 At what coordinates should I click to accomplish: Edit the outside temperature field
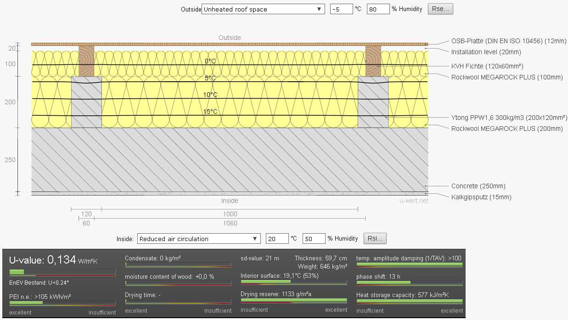(x=341, y=9)
